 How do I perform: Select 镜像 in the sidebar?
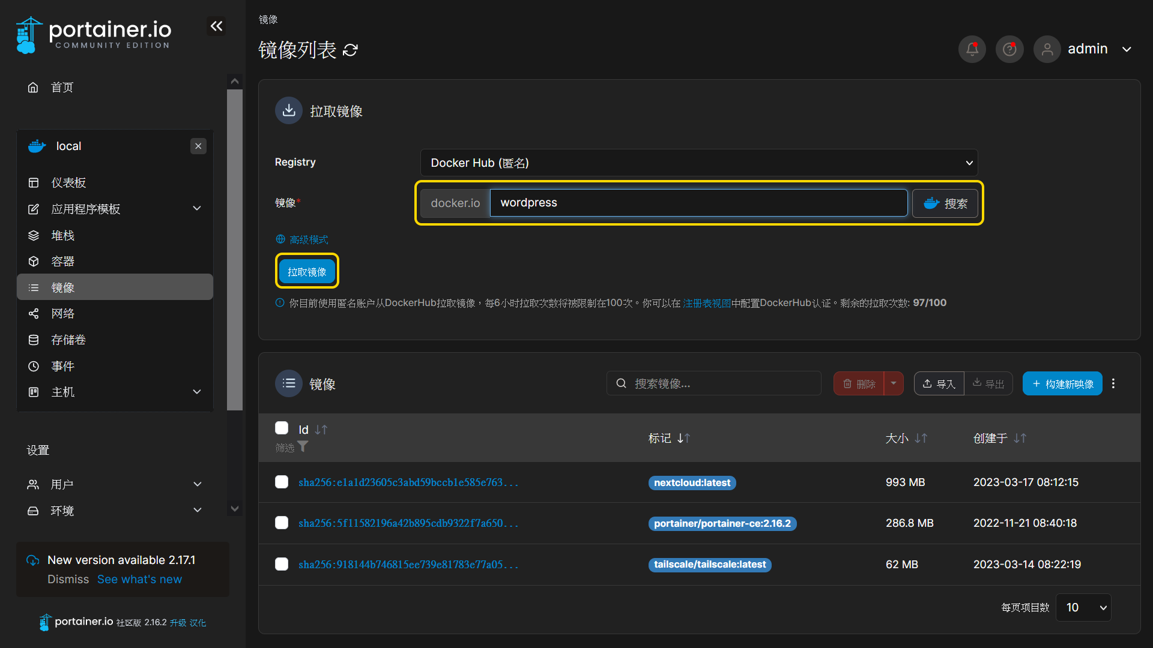coord(115,287)
